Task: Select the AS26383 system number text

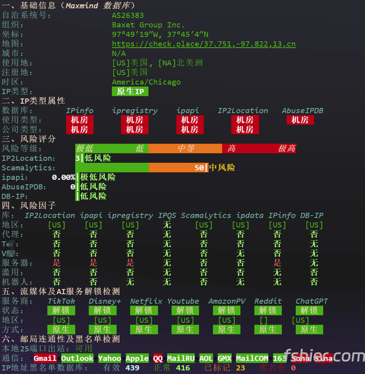Action: point(128,15)
